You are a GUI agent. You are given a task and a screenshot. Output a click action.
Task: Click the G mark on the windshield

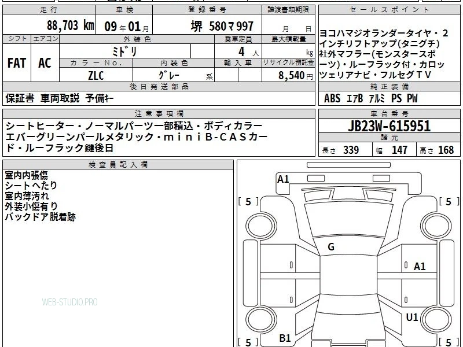click(x=331, y=247)
